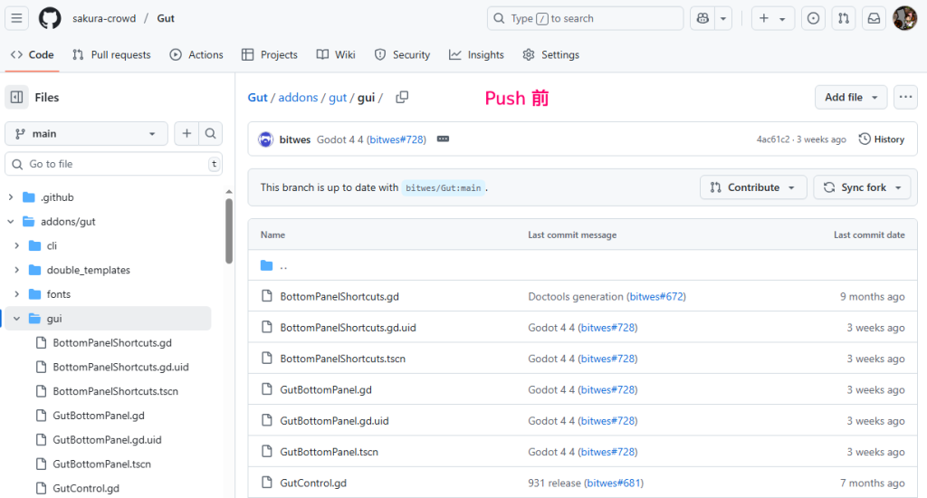Open Pull requests icon in header
Viewport: 927px width, 498px height.
tap(844, 18)
